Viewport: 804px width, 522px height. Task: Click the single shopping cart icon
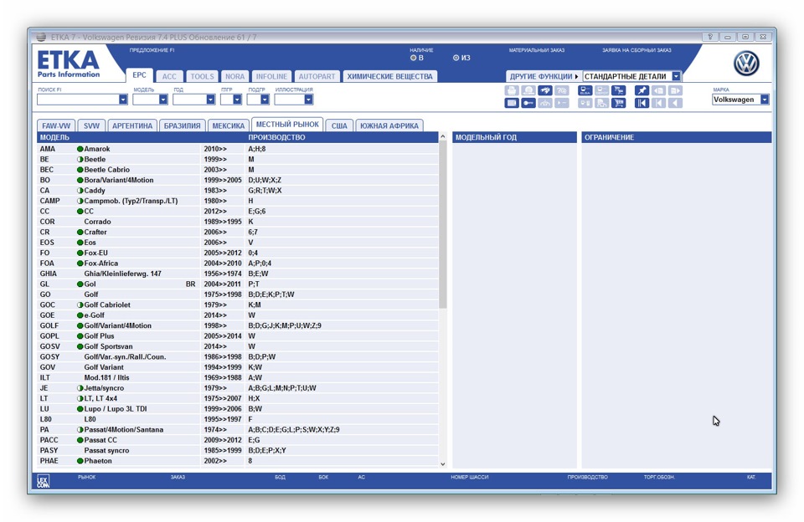click(618, 103)
